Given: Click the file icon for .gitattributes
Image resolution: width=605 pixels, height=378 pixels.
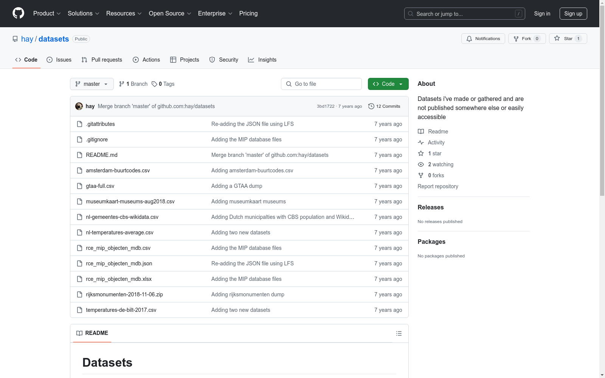Looking at the screenshot, I should pyautogui.click(x=79, y=124).
